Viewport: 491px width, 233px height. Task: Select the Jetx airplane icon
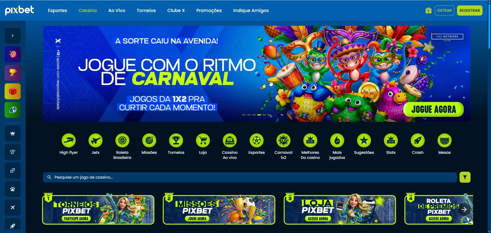(95, 140)
